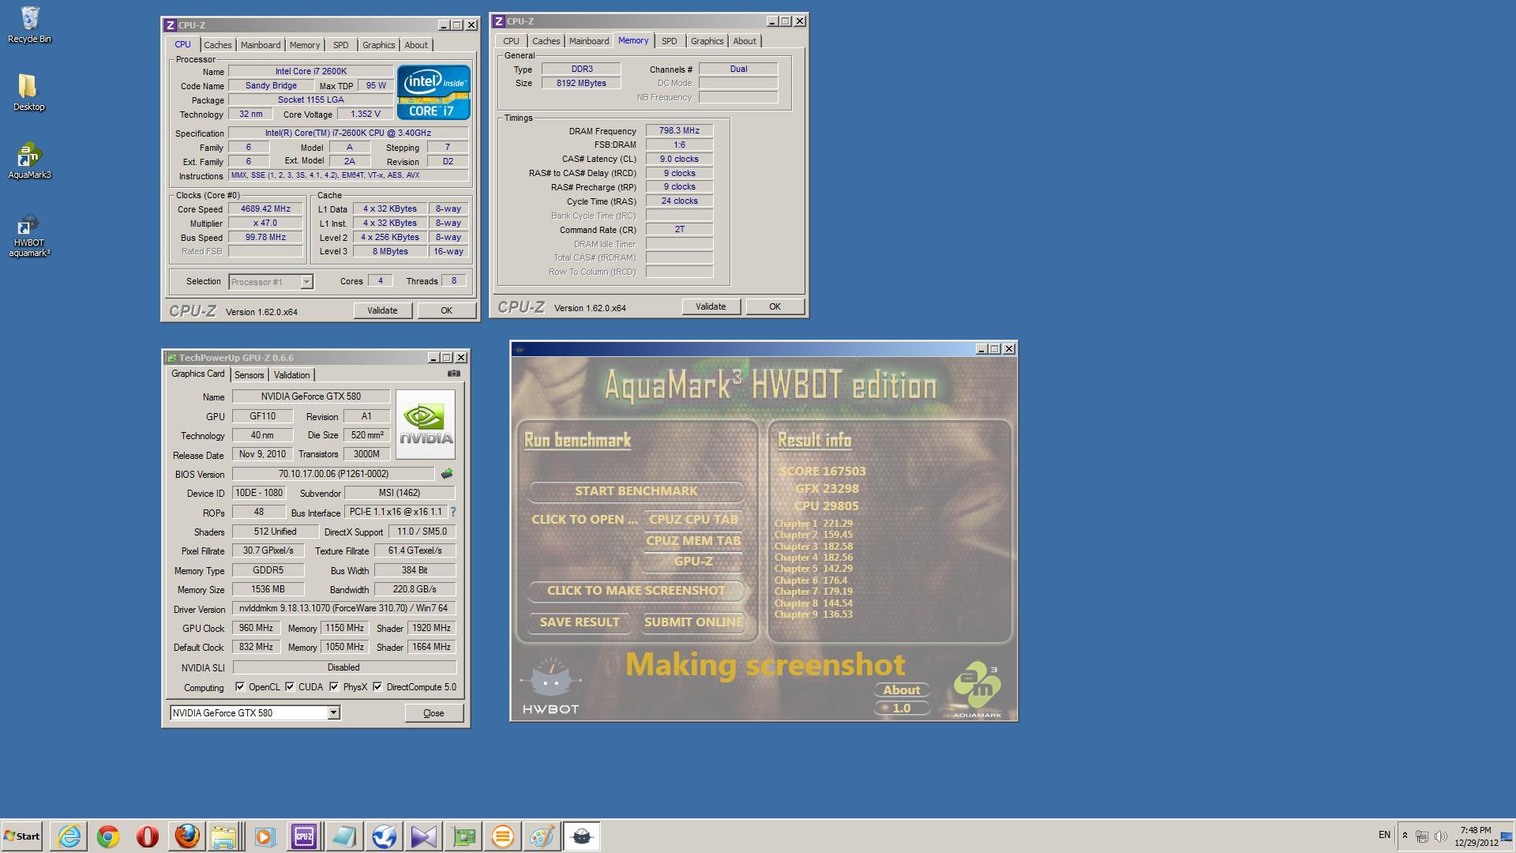Click the GPU-Z screenshot camera icon
Image resolution: width=1516 pixels, height=853 pixels.
point(453,374)
